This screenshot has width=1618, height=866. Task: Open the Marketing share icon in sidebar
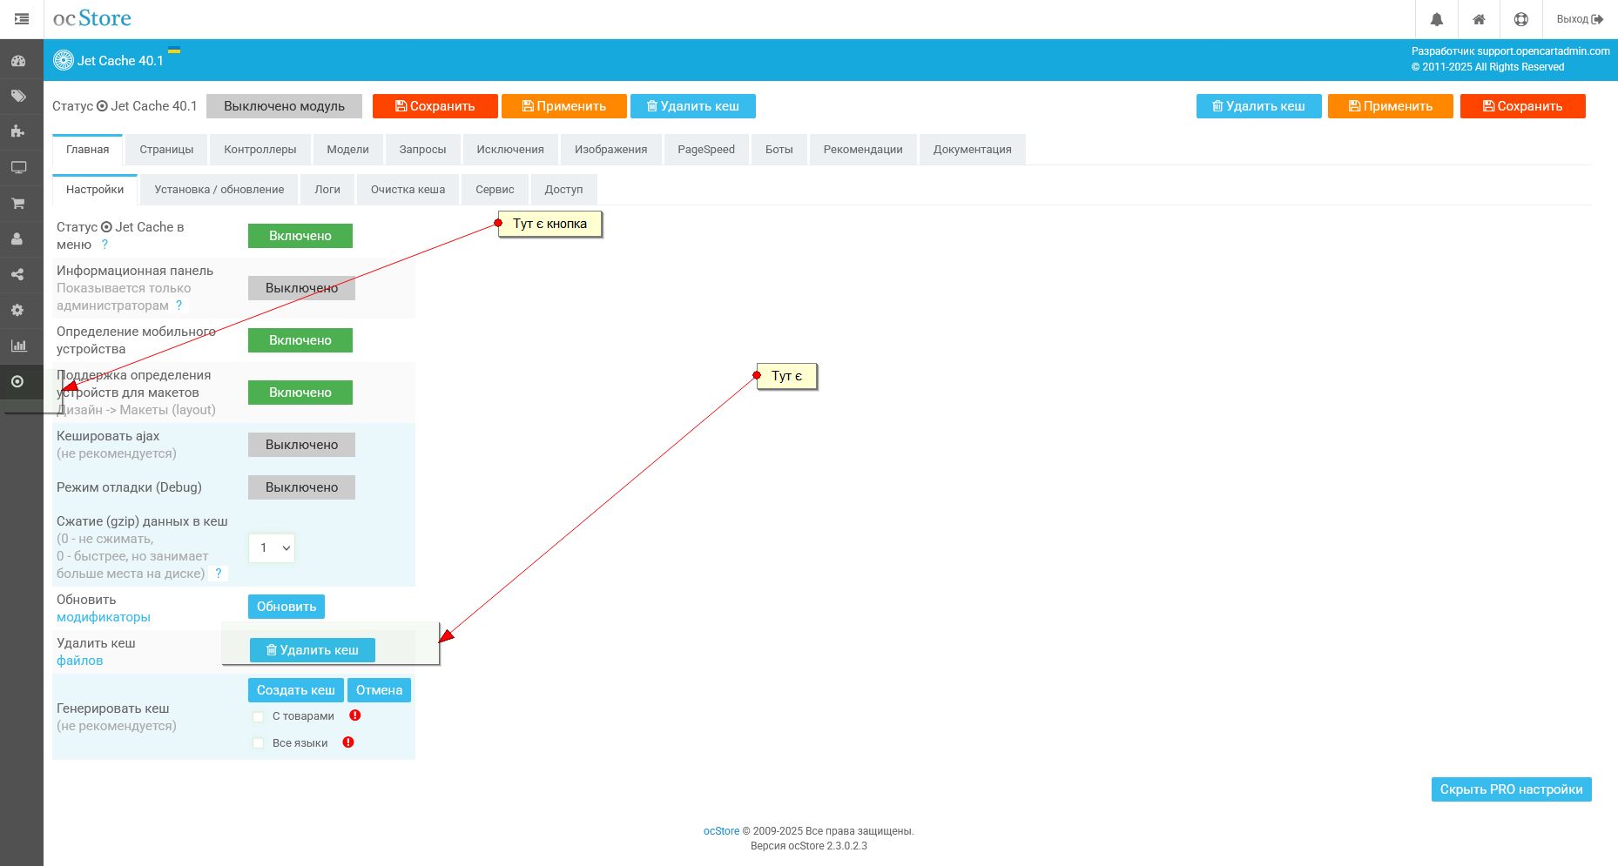click(18, 274)
